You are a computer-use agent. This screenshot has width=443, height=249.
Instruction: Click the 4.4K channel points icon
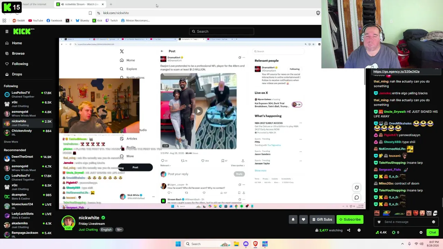click(x=381, y=232)
